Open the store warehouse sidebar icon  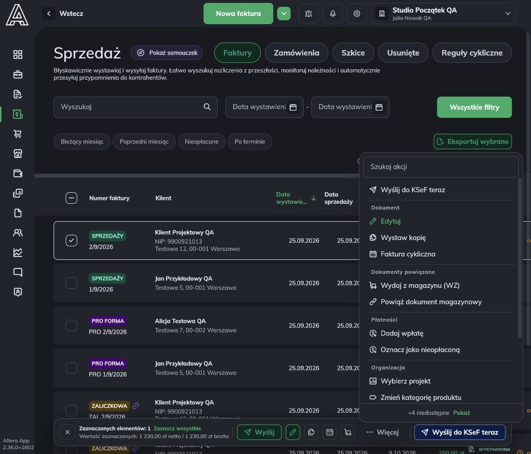tap(17, 154)
